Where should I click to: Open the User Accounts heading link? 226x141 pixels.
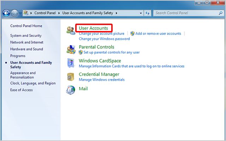(94, 28)
